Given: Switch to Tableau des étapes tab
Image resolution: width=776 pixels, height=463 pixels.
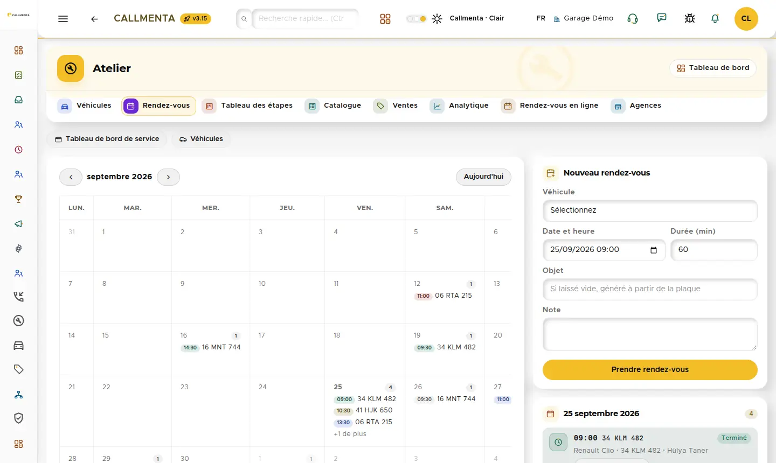Looking at the screenshot, I should 247,106.
